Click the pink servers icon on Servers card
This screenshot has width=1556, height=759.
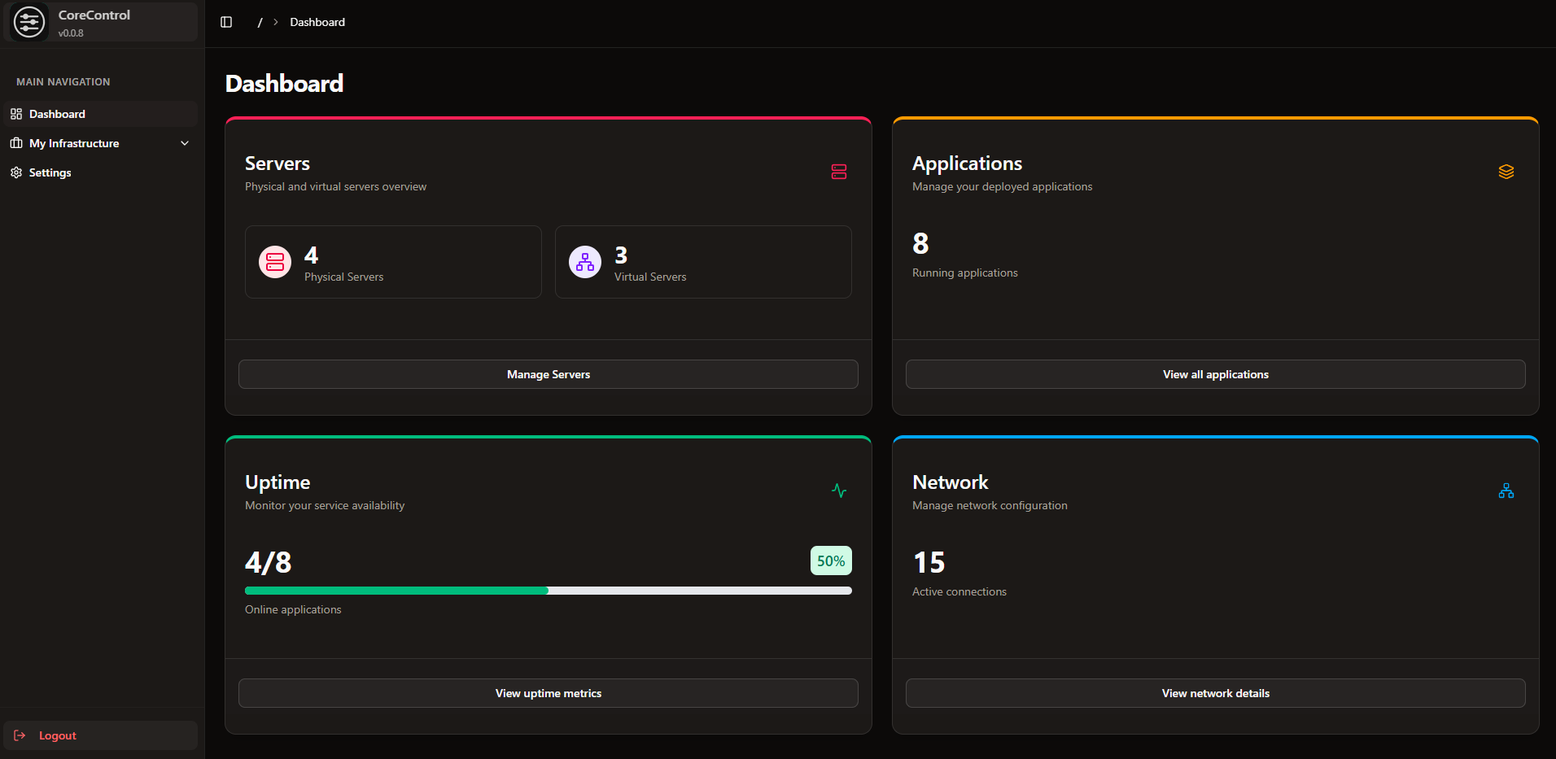[838, 172]
